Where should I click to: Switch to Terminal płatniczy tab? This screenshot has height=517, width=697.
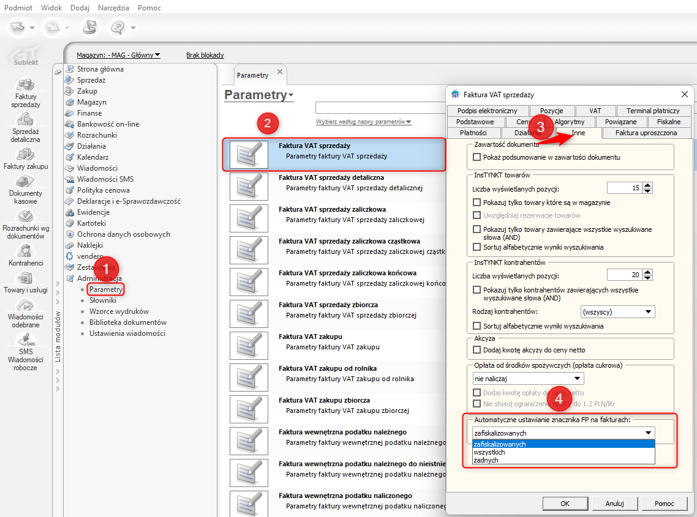(653, 111)
